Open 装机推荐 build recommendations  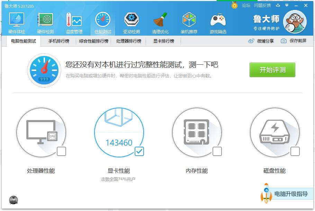pos(189,22)
